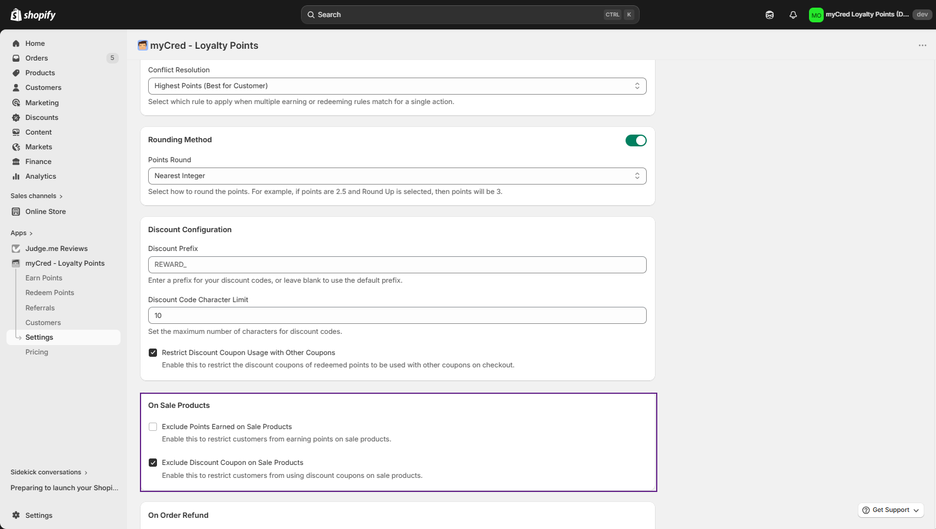This screenshot has width=936, height=529.
Task: Uncheck Exclude Discount Coupon on Sale Products
Action: 153,463
